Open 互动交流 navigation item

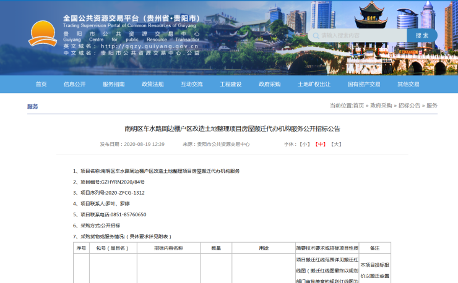pyautogui.click(x=191, y=84)
